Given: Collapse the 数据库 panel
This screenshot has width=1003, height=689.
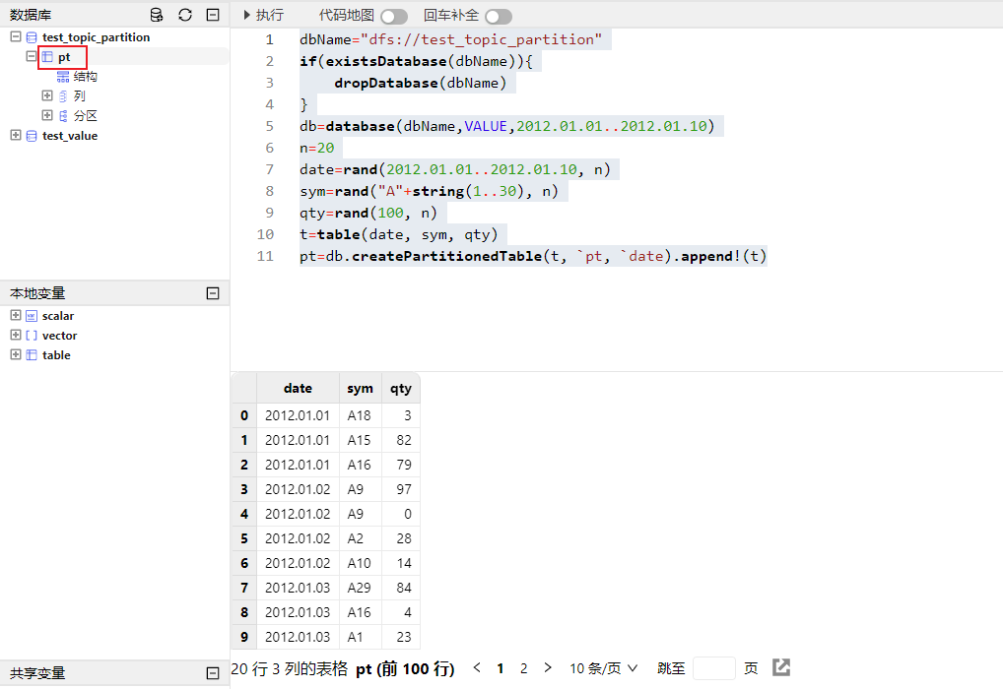Looking at the screenshot, I should 213,15.
